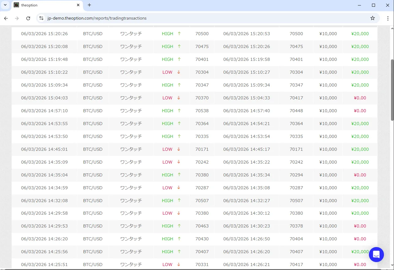The width and height of the screenshot is (394, 270).
Task: Click the closing price 70294
Action: pyautogui.click(x=296, y=175)
